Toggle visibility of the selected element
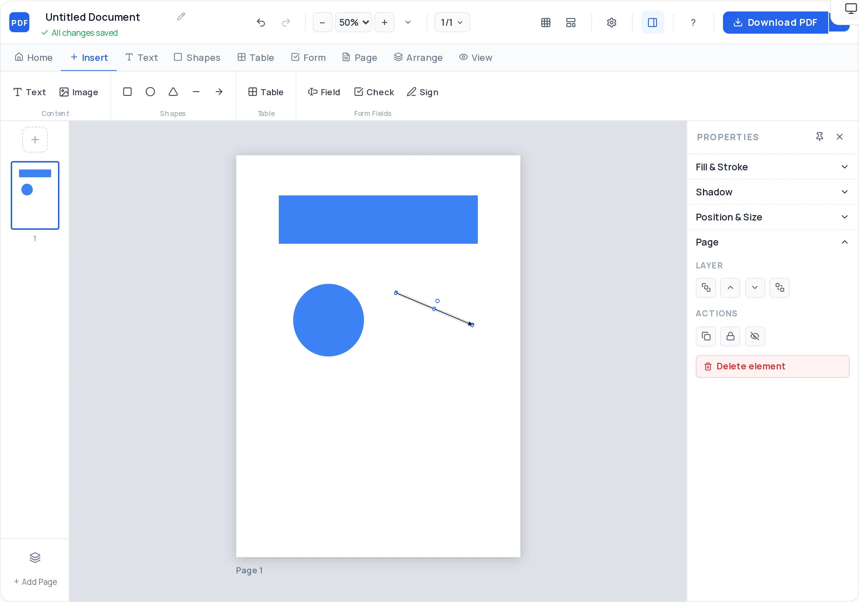Viewport: 859px width, 602px height. click(x=755, y=336)
